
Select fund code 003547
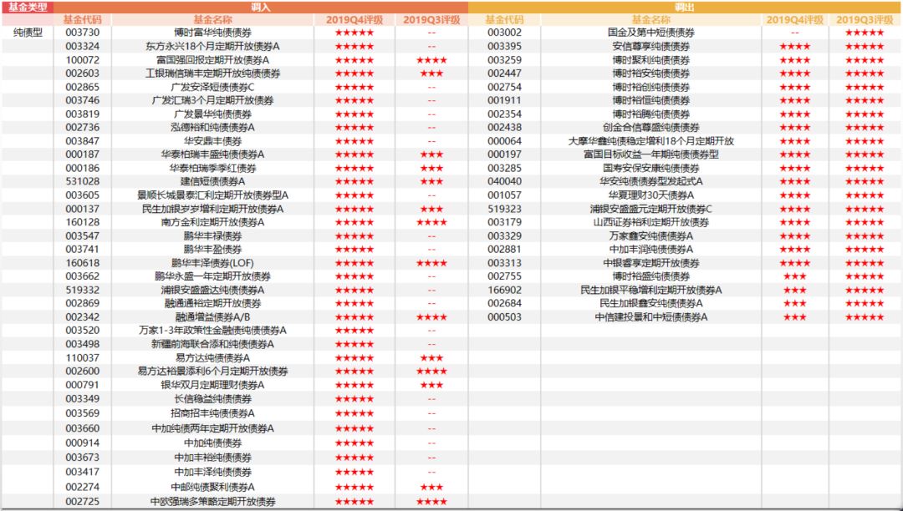82,236
